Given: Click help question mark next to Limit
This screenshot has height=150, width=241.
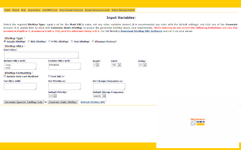Looking at the screenshot, I should pyautogui.click(x=117, y=61).
